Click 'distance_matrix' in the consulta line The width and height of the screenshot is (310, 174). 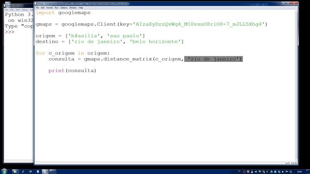[127, 59]
